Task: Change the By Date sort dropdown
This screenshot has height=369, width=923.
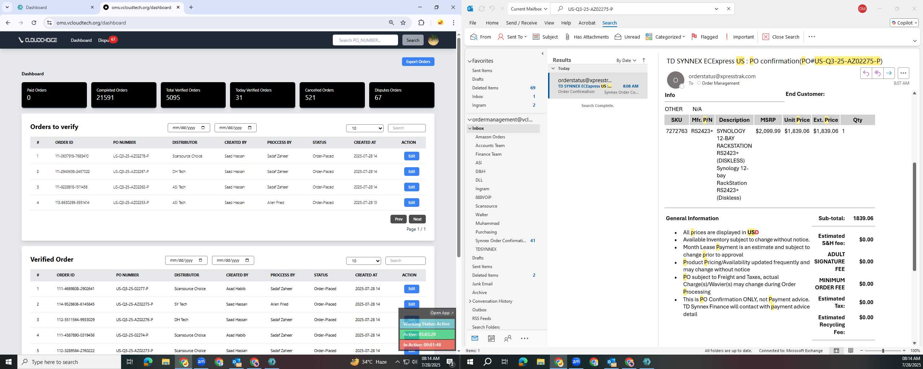Action: (626, 61)
